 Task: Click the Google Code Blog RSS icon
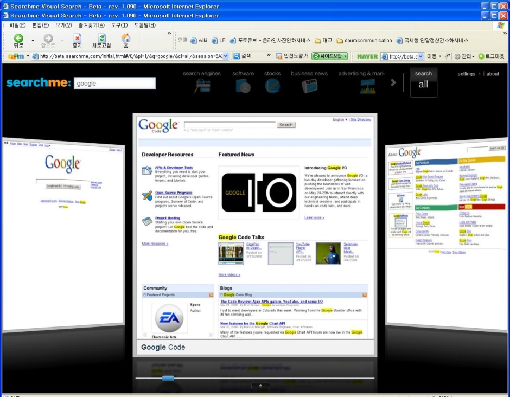click(x=364, y=295)
